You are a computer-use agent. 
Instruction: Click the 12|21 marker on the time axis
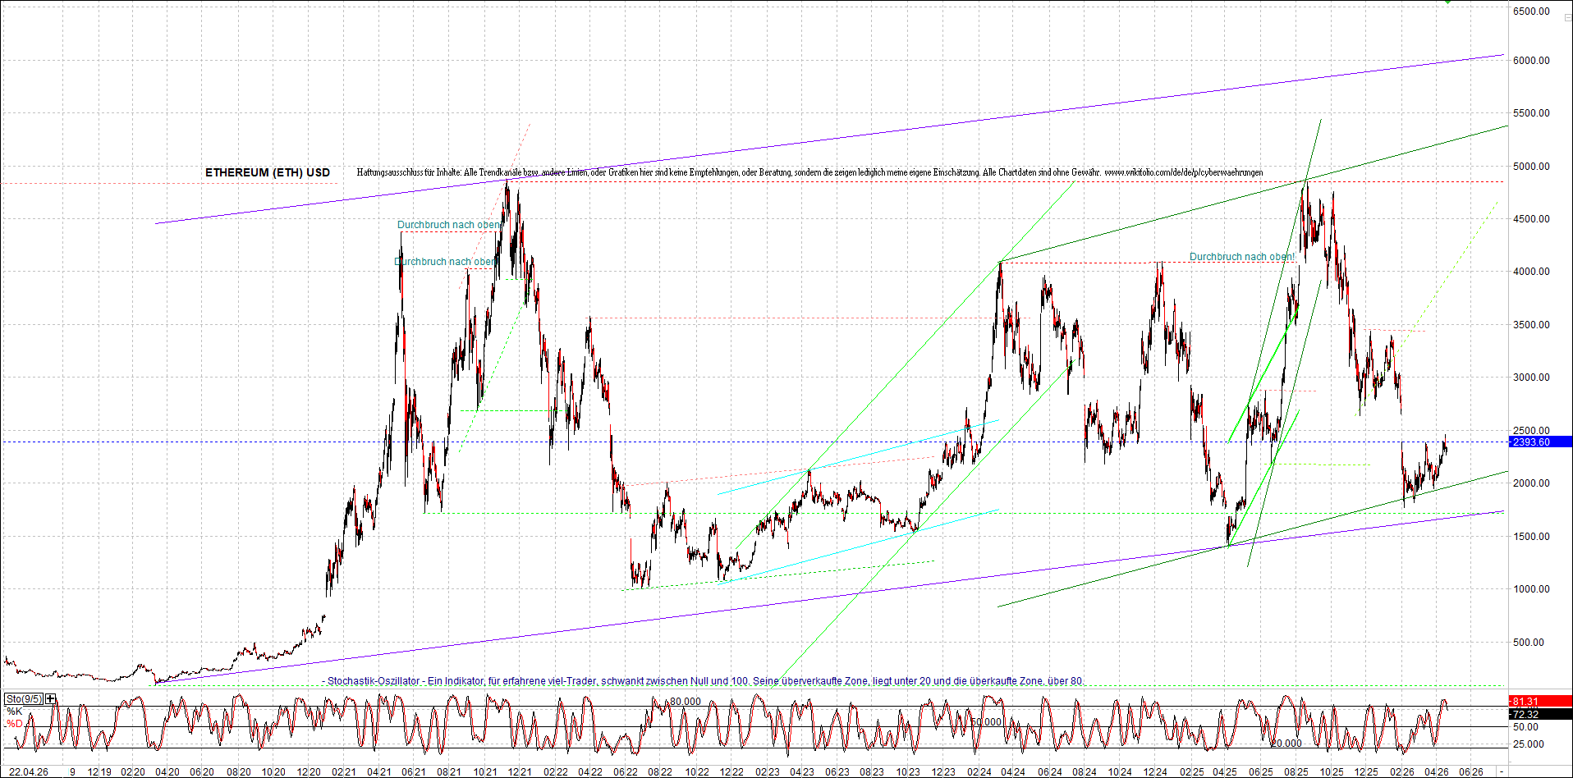click(519, 772)
